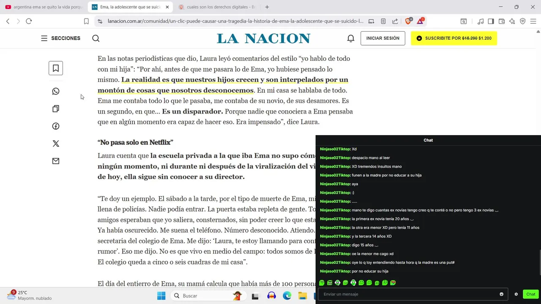Open Brave Shields lion icon

[409, 21]
